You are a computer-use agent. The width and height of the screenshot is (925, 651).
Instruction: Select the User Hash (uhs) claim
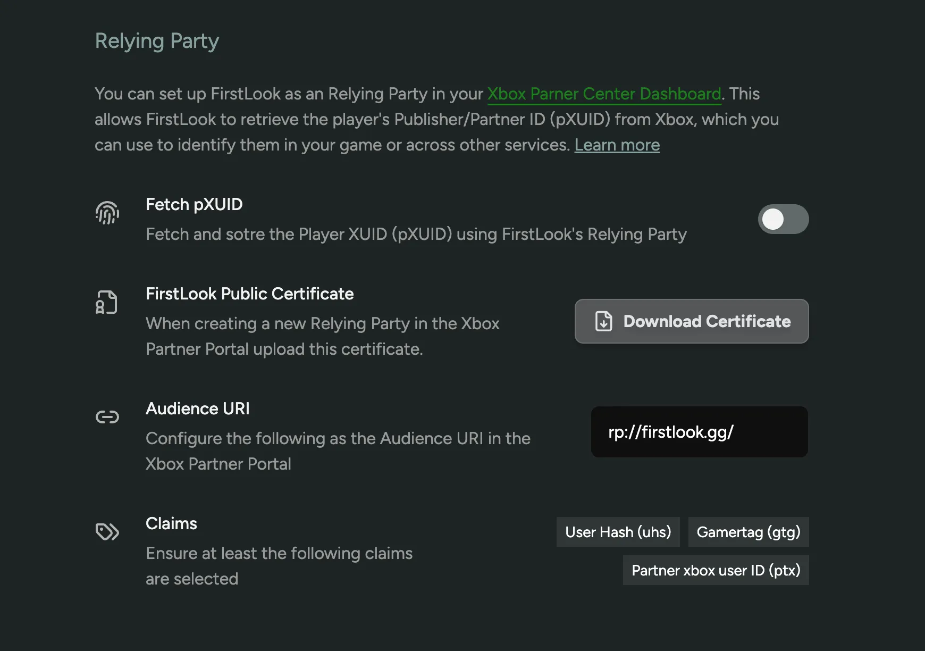click(618, 532)
